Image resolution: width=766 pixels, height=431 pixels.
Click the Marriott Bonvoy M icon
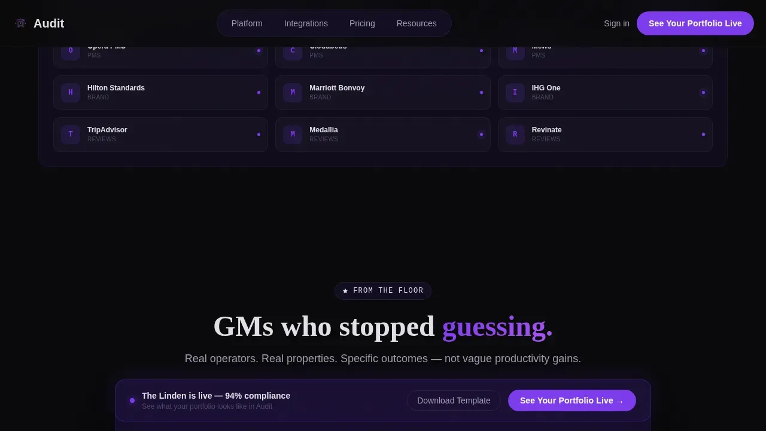293,93
